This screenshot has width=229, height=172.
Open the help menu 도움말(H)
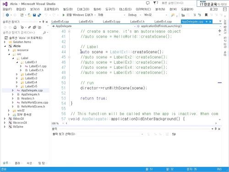pyautogui.click(x=187, y=9)
